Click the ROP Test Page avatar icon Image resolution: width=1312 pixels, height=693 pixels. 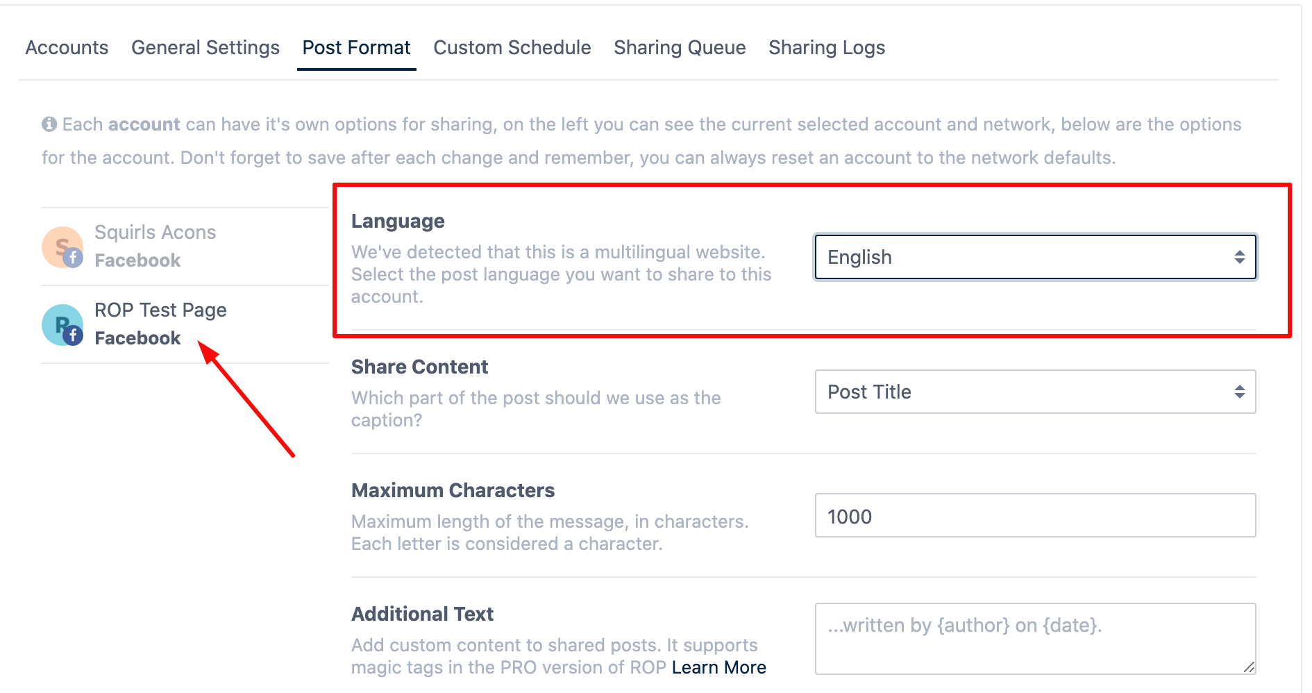click(60, 322)
